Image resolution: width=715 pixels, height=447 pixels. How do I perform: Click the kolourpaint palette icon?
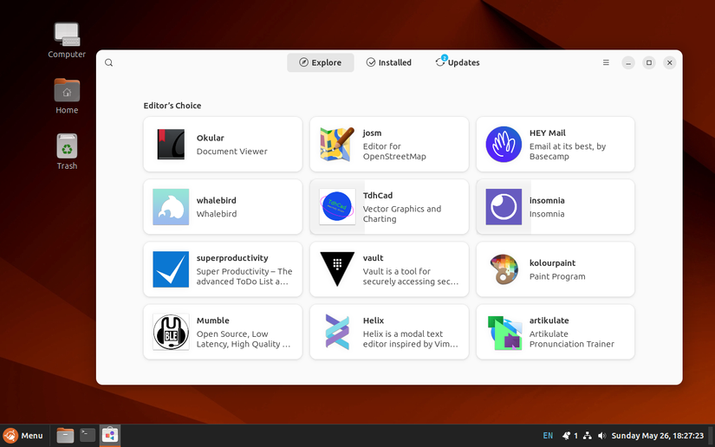pyautogui.click(x=504, y=269)
